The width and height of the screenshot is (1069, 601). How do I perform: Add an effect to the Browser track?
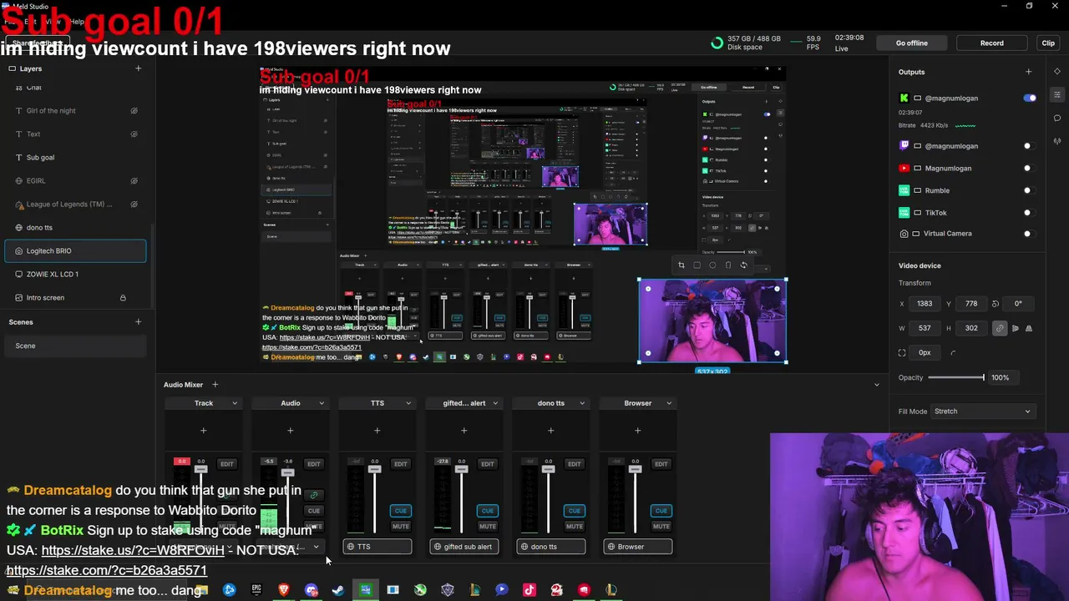(638, 431)
